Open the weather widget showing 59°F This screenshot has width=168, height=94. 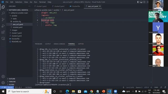126,91
